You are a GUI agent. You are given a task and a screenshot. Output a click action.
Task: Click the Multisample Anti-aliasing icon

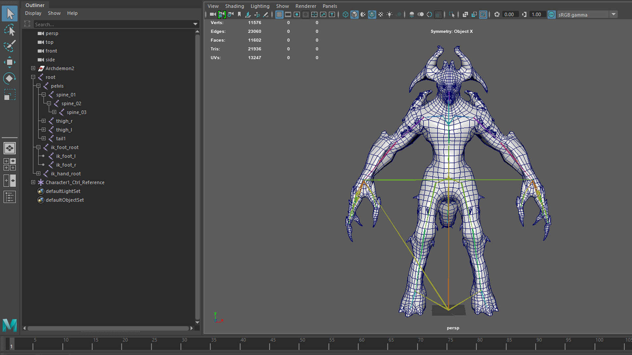(429, 14)
